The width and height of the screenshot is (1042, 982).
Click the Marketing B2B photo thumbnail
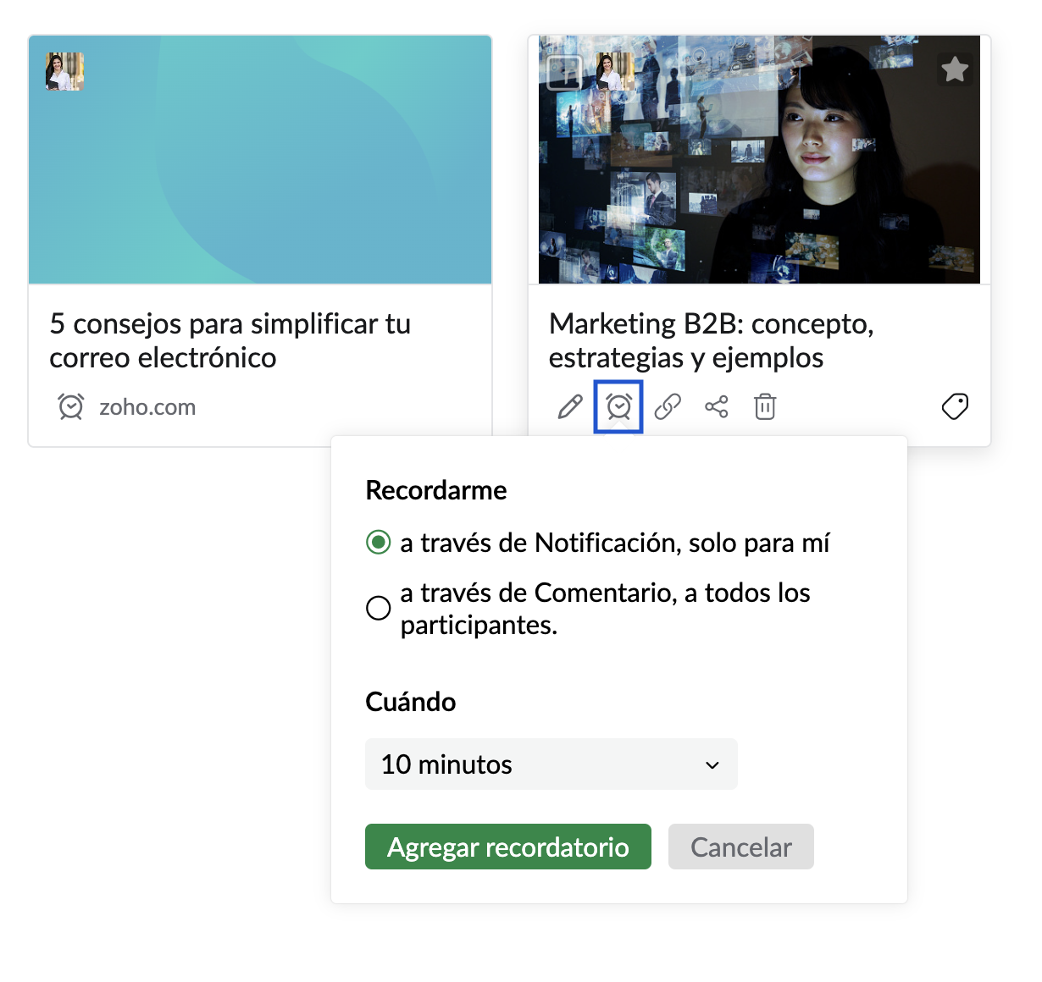tap(759, 160)
